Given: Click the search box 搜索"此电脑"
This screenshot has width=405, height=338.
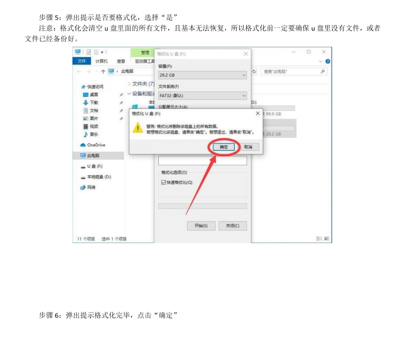Looking at the screenshot, I should [x=291, y=71].
